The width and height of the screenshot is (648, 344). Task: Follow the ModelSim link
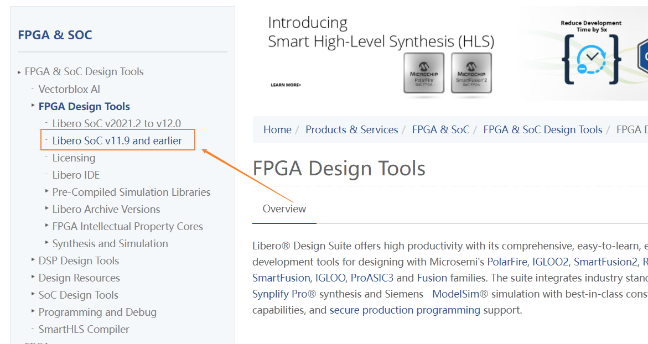coord(456,294)
